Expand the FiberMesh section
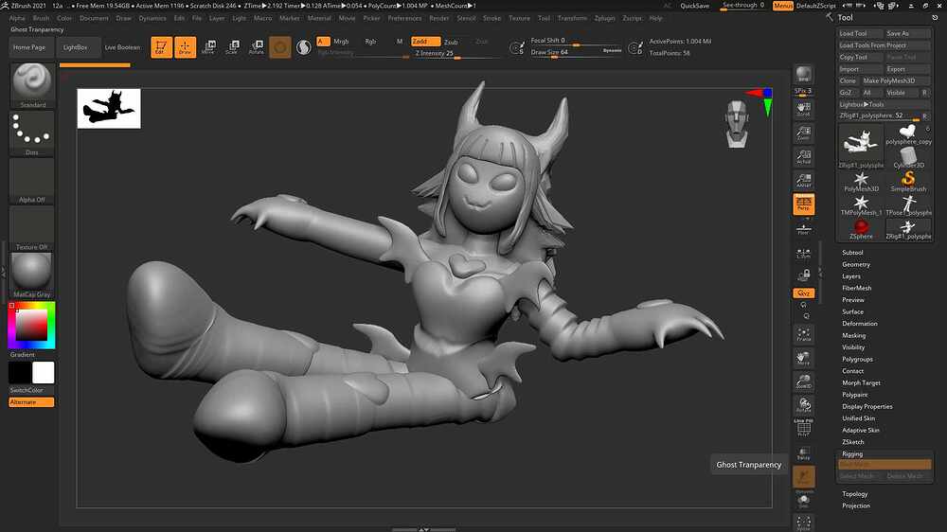The height and width of the screenshot is (532, 947). point(856,288)
